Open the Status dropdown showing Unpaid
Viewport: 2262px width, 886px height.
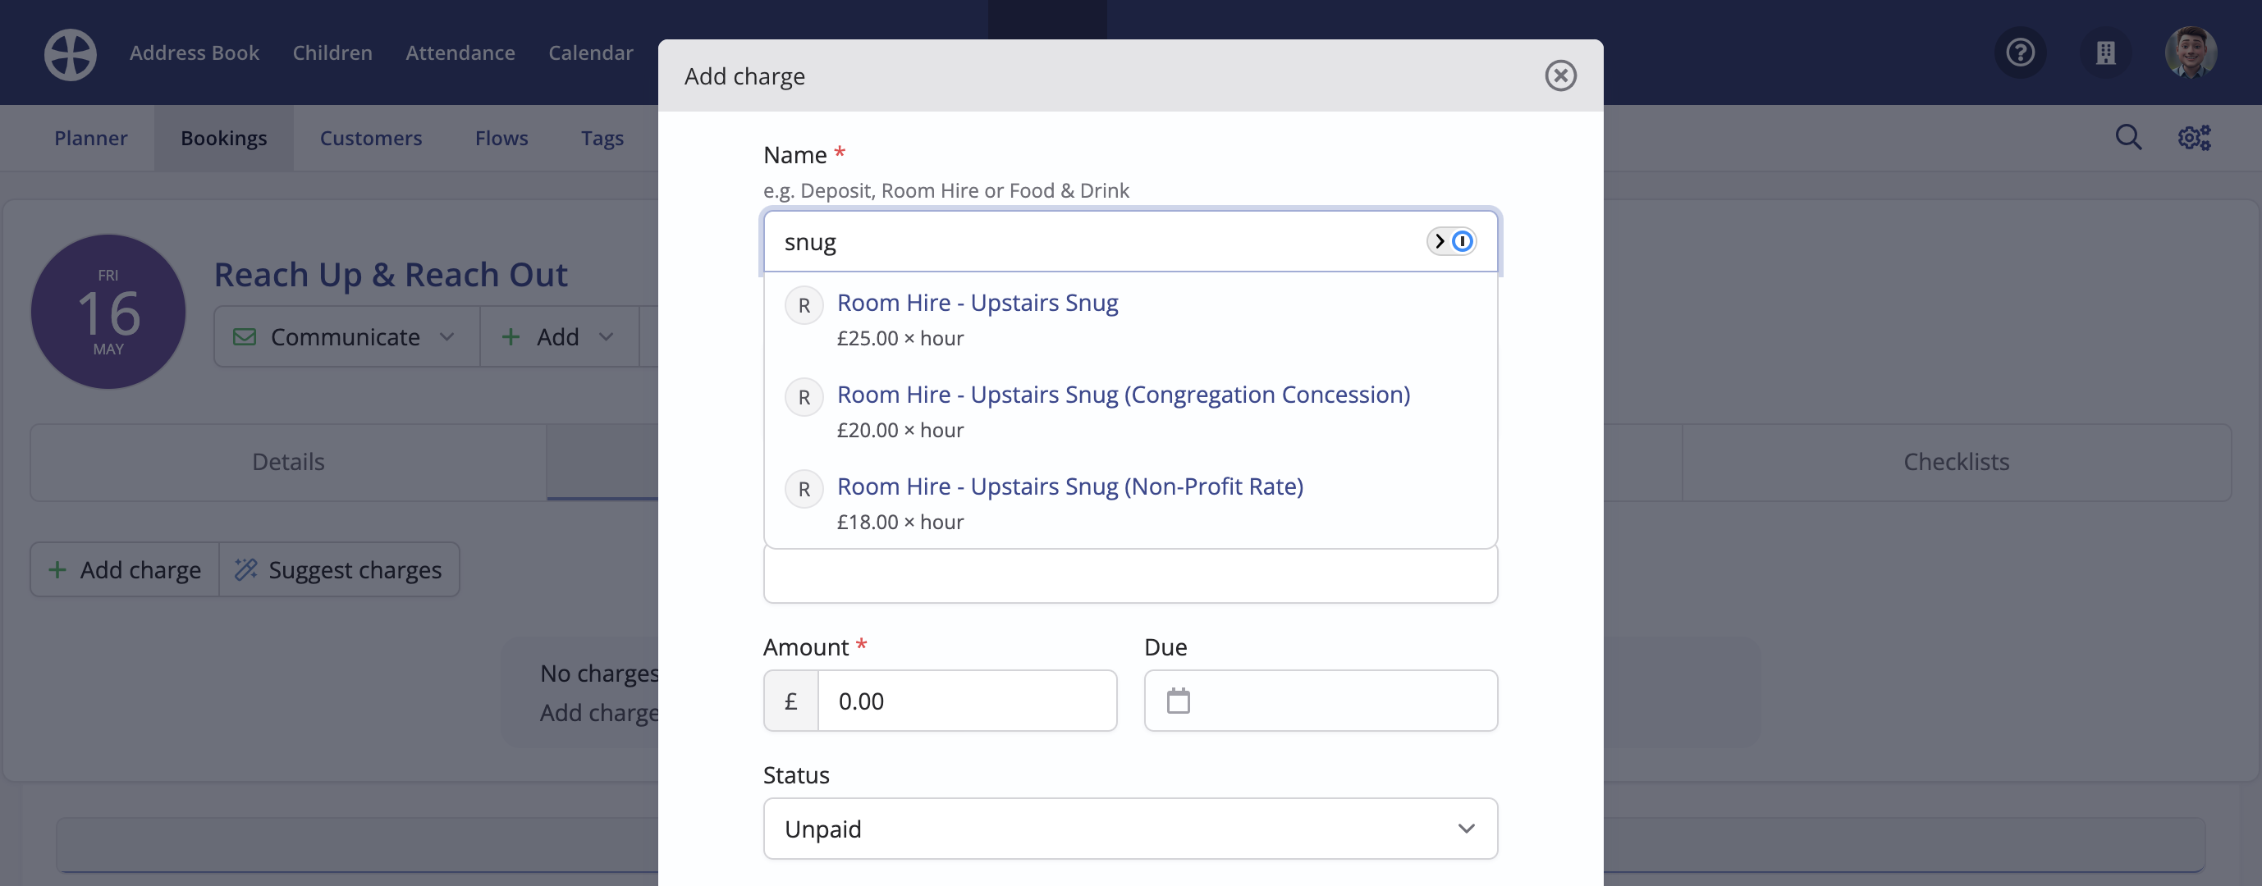click(1130, 828)
